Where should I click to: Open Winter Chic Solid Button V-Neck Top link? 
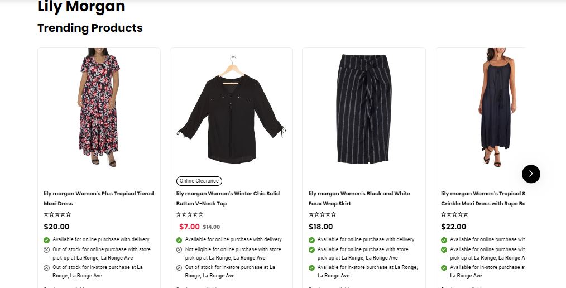pos(228,198)
